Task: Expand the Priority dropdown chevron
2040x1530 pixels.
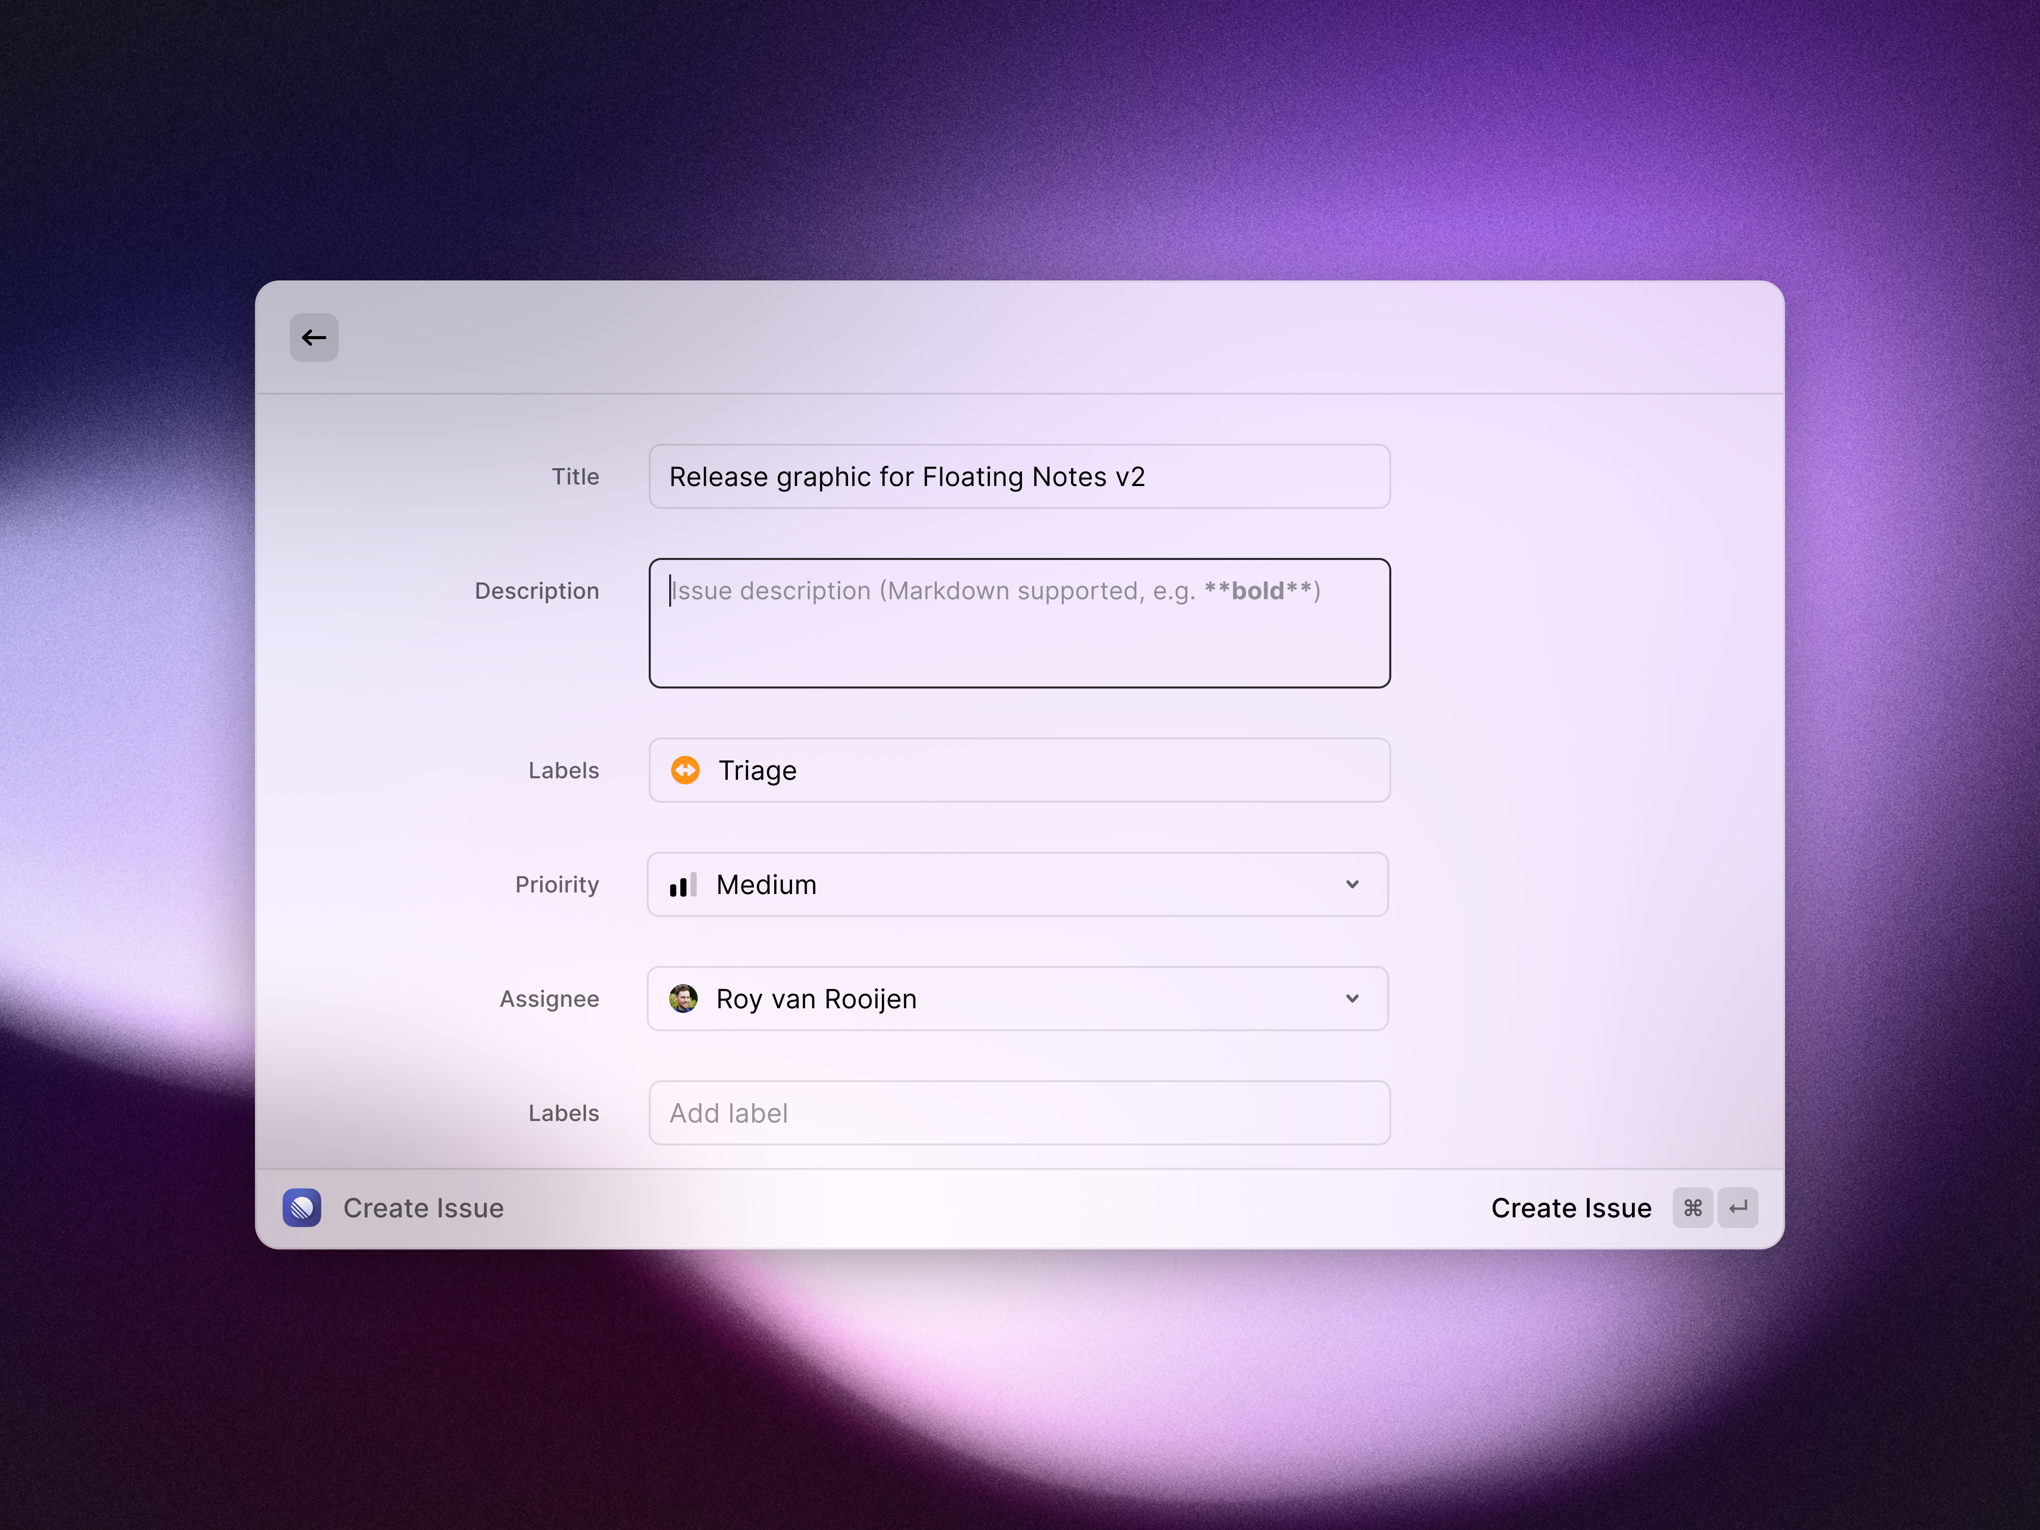Action: [1352, 884]
